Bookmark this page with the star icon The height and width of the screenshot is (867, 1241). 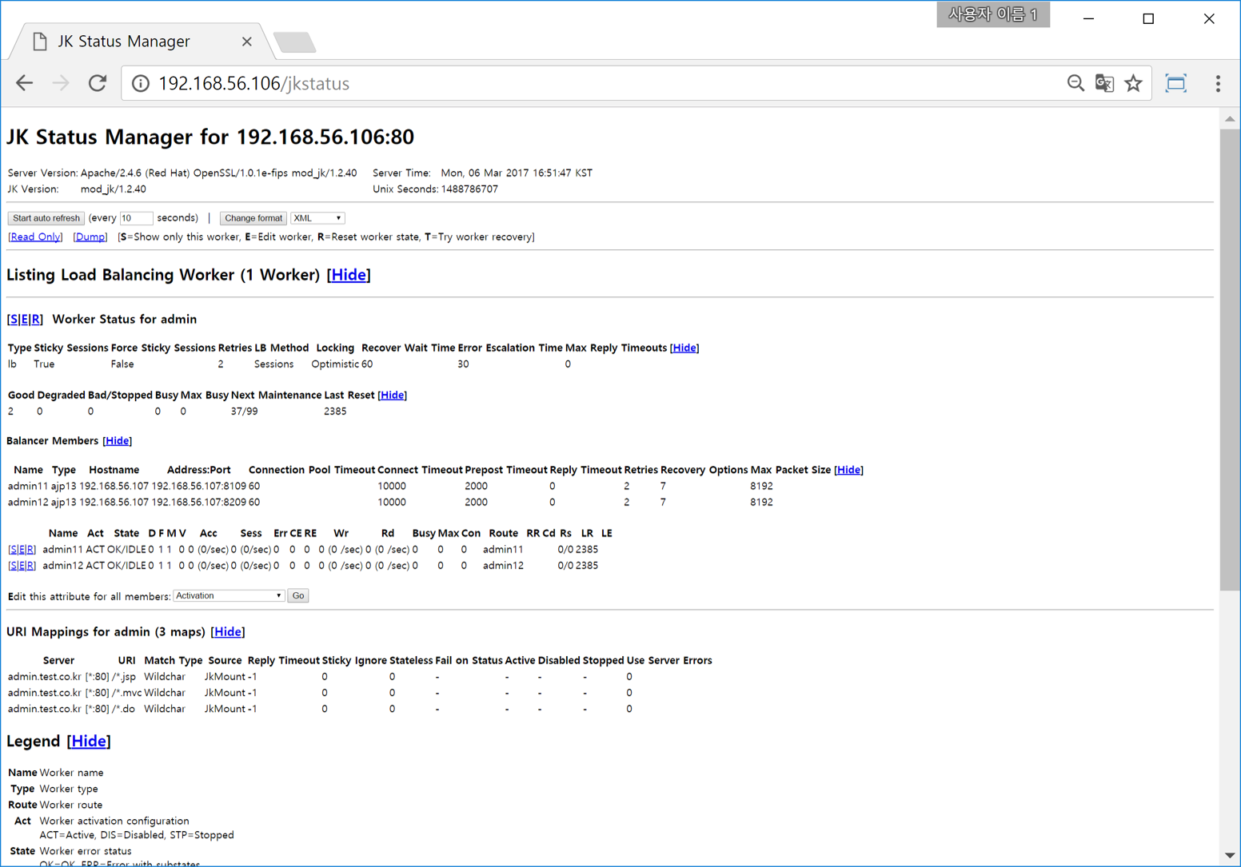point(1133,83)
